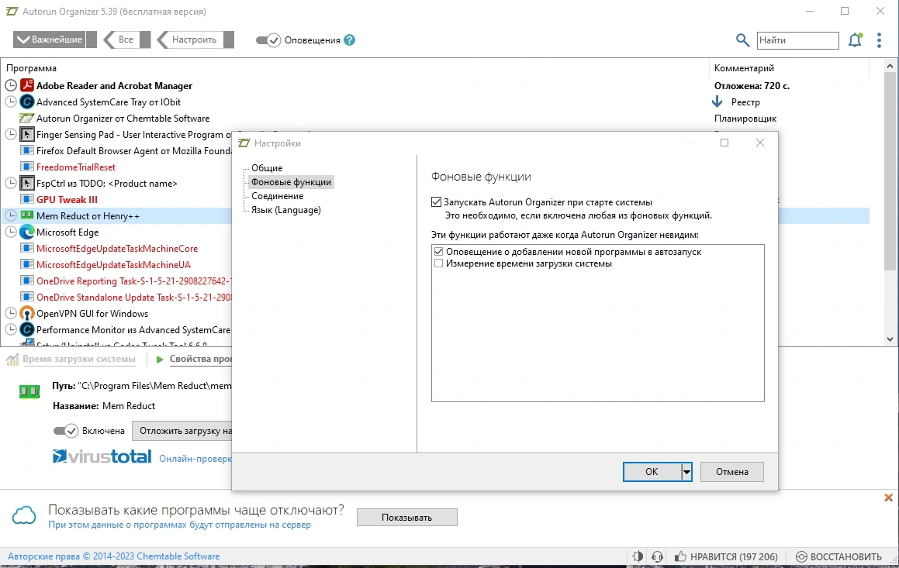Maximize the Настройки dialog window
This screenshot has width=899, height=568.
(x=724, y=143)
